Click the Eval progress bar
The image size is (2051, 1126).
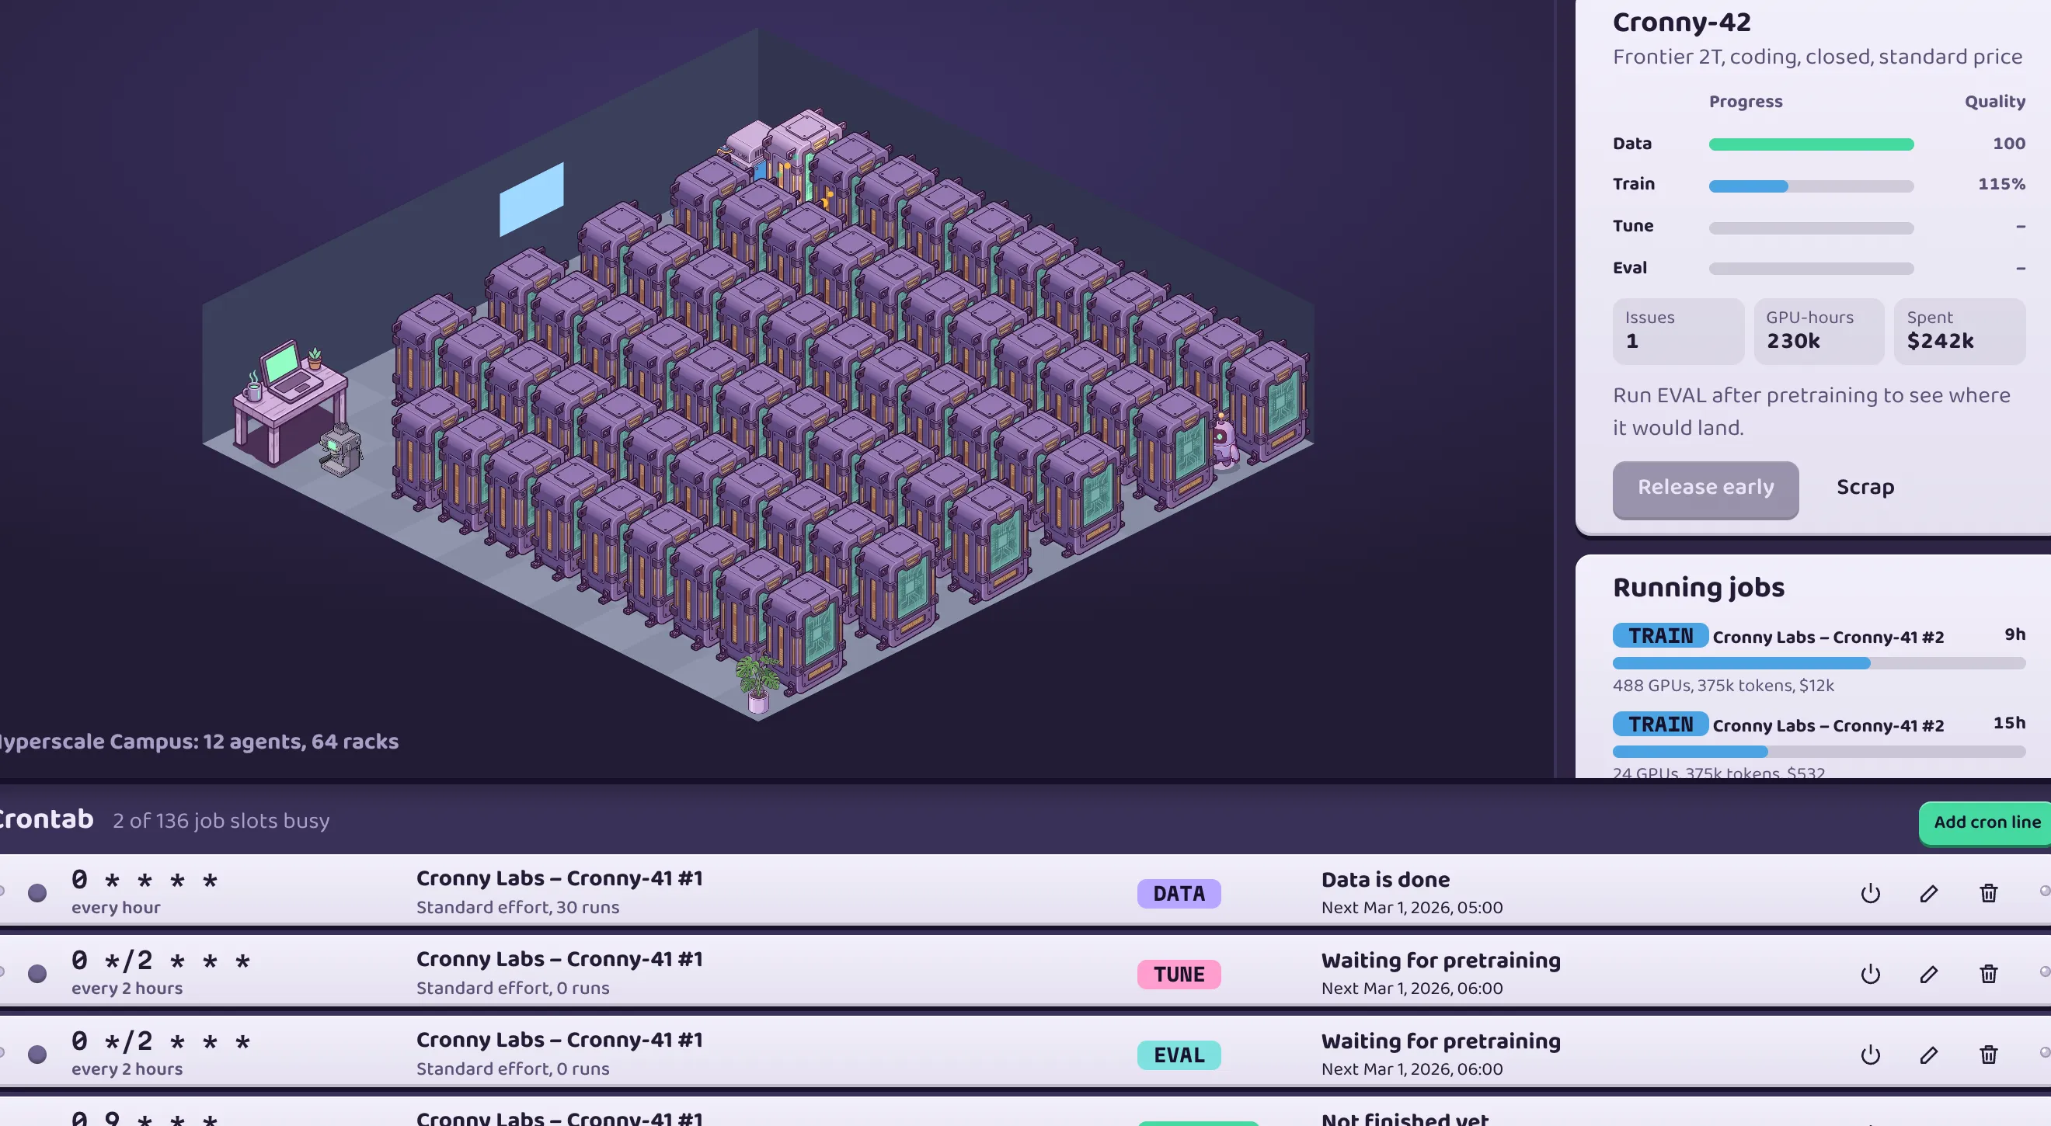(x=1810, y=269)
